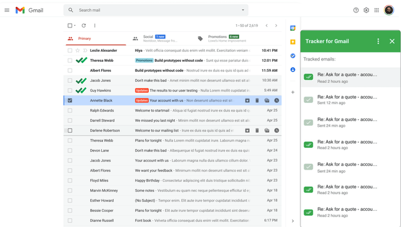Open Floyd Miles Happy Birthday email
This screenshot has height=227, width=401.
point(172,180)
